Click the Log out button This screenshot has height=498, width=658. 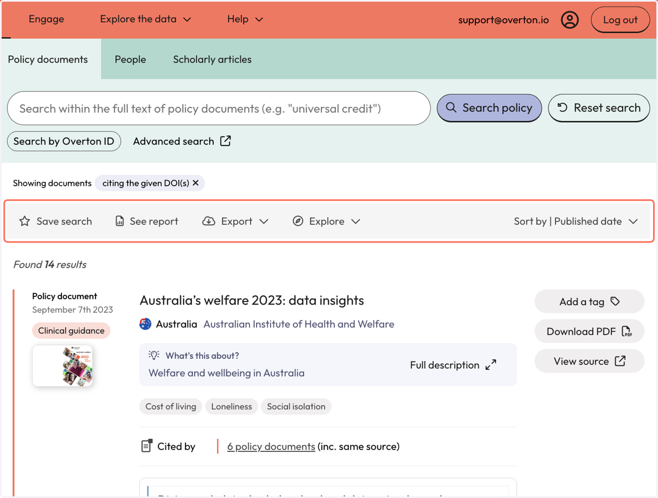click(x=620, y=20)
